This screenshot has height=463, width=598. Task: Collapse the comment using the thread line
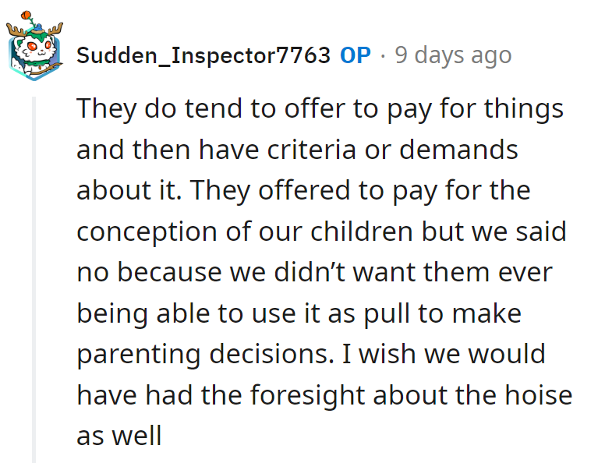tap(33, 281)
